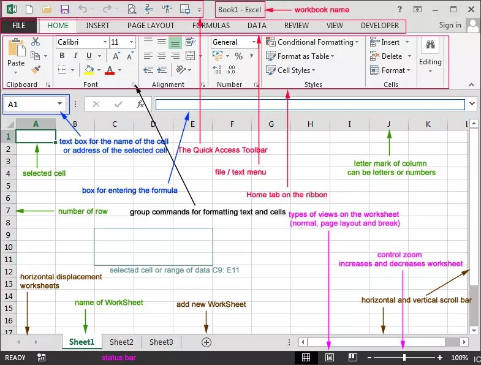The width and height of the screenshot is (481, 365).
Task: Toggle Top Align vertical alignment
Action: click(148, 41)
